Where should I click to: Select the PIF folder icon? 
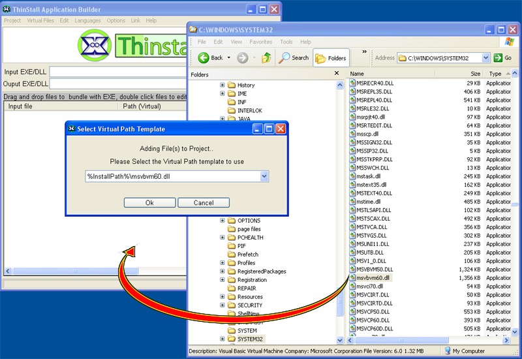click(232, 246)
